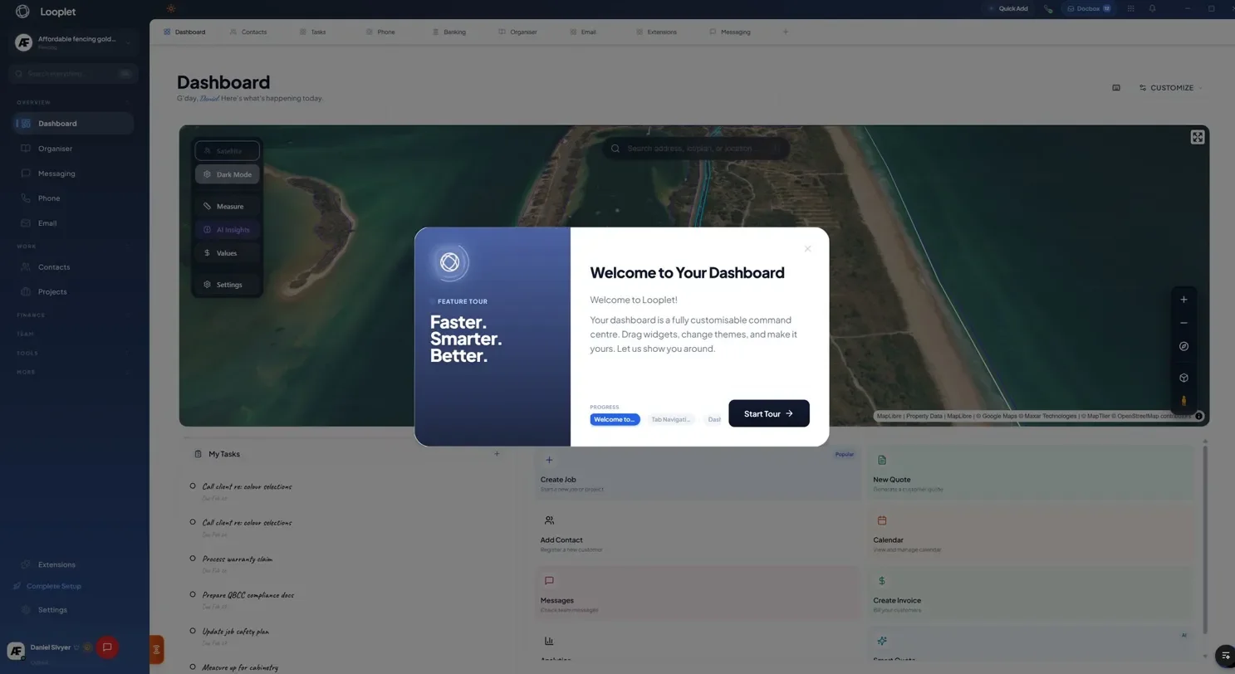The height and width of the screenshot is (674, 1235).
Task: Switch to the Tasks tab
Action: 313,32
